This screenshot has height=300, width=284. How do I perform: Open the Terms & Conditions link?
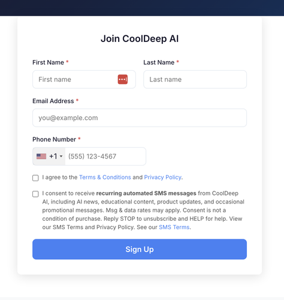click(105, 177)
